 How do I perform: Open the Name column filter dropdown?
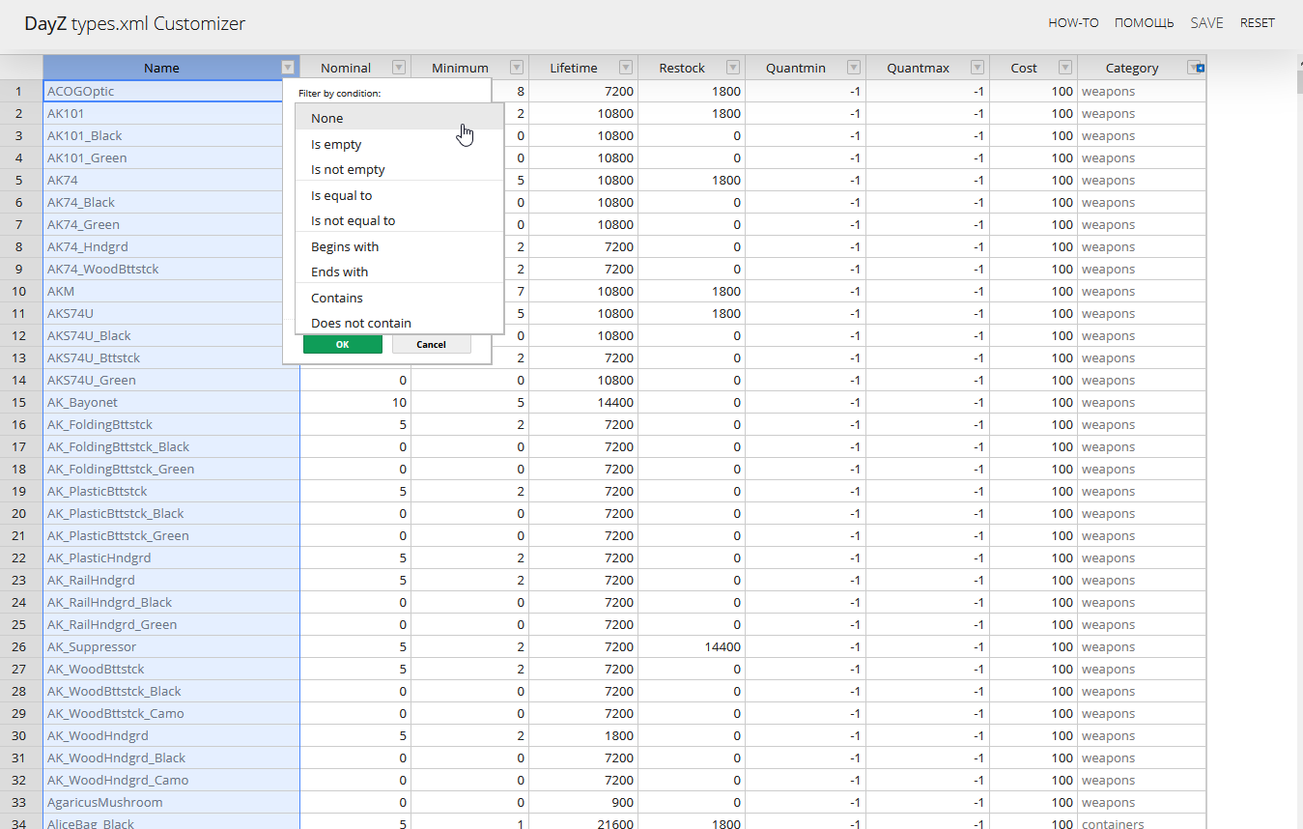point(287,68)
